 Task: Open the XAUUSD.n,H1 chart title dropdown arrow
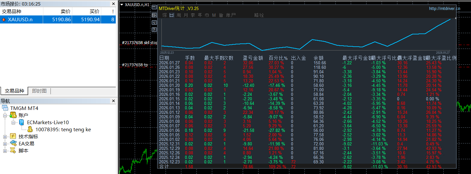[x=122, y=5]
